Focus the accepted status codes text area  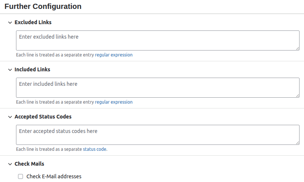pos(158,135)
